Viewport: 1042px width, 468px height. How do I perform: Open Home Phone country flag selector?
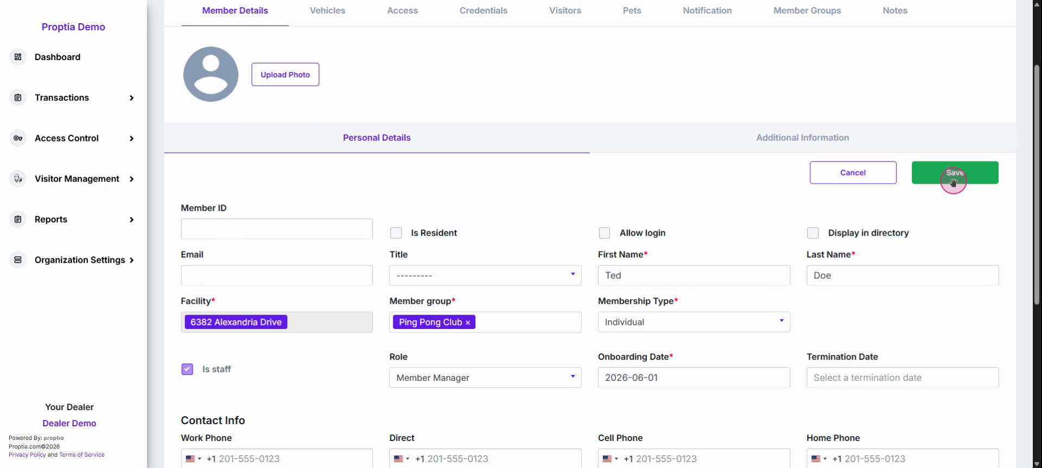[x=819, y=459]
